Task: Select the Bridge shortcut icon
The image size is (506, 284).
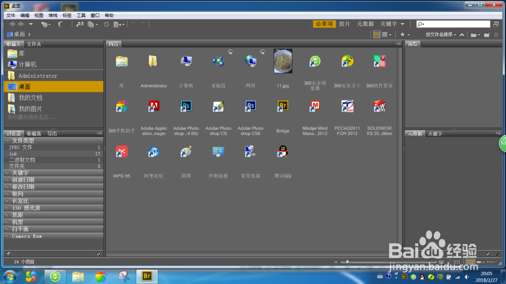Action: [x=283, y=106]
